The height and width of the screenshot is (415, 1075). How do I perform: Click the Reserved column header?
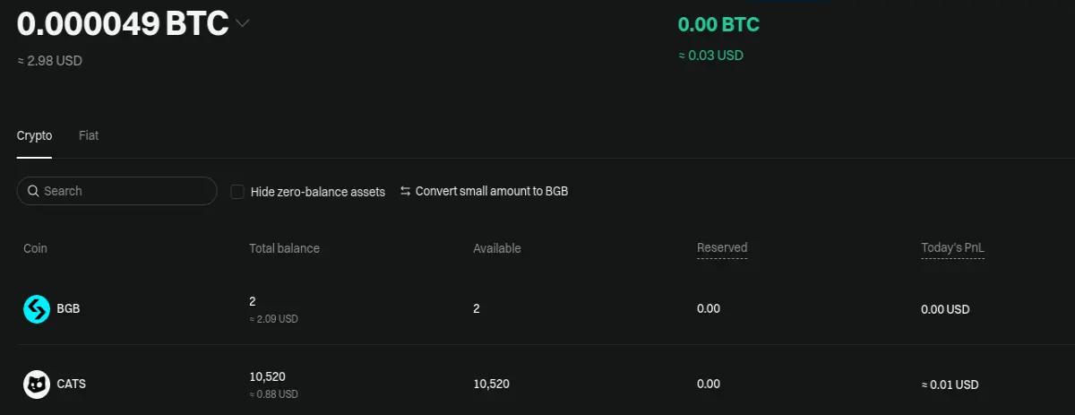click(x=722, y=247)
